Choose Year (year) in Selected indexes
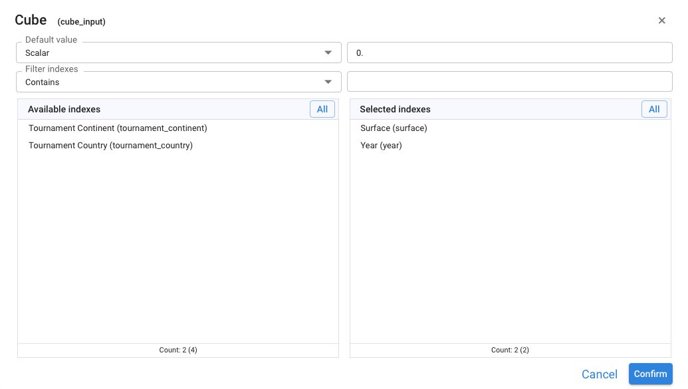Screen dimensions: 688x389 point(381,146)
